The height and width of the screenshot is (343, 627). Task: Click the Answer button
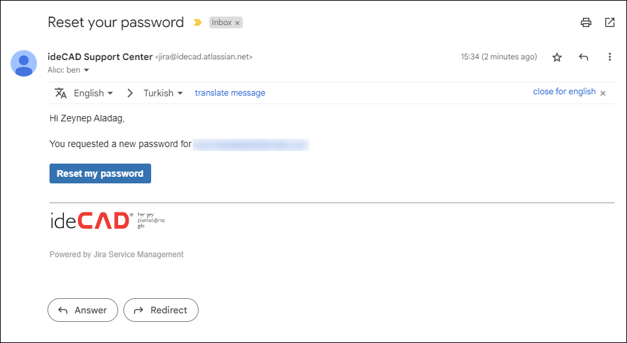point(82,310)
